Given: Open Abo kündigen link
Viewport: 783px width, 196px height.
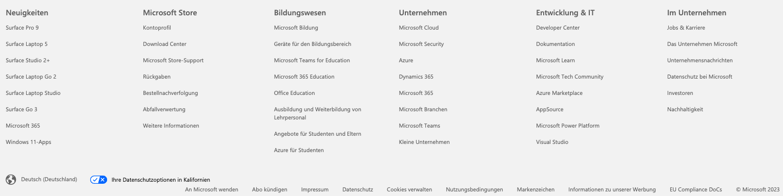Looking at the screenshot, I should (270, 189).
